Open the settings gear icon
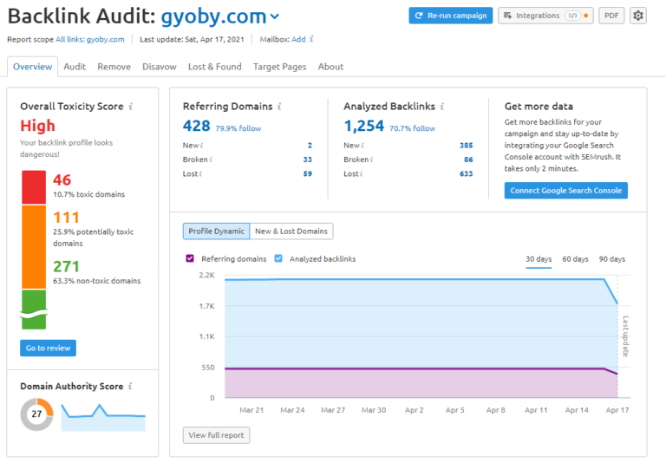The image size is (666, 463). pyautogui.click(x=637, y=16)
